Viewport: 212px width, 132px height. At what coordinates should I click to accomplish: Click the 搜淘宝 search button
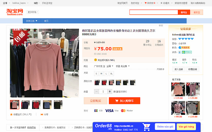point(184,12)
